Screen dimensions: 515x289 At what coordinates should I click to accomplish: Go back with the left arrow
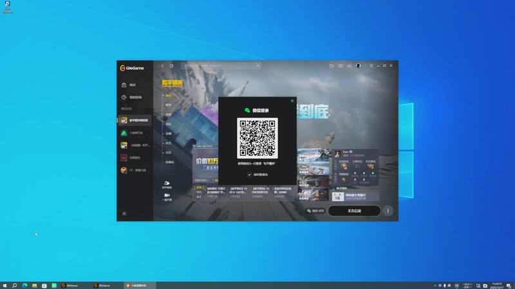tap(163, 66)
